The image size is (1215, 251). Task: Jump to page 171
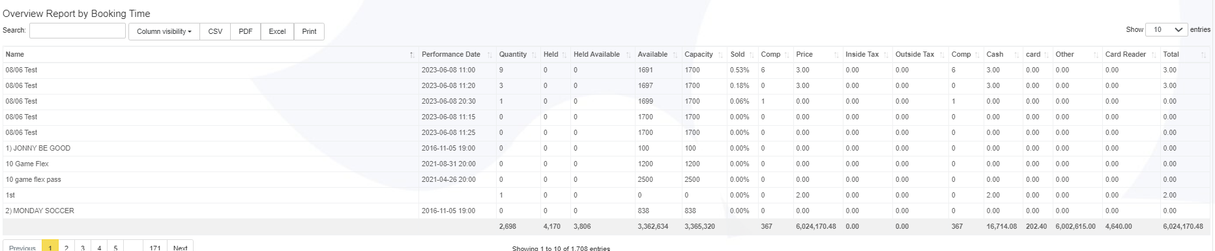154,247
